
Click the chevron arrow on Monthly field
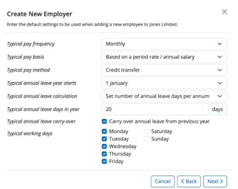pyautogui.click(x=220, y=44)
